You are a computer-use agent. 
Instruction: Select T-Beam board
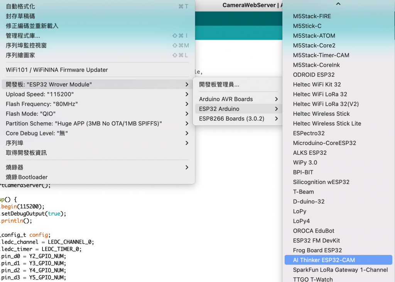[x=338, y=192]
